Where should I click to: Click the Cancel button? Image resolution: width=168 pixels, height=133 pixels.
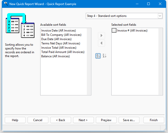tap(38, 120)
